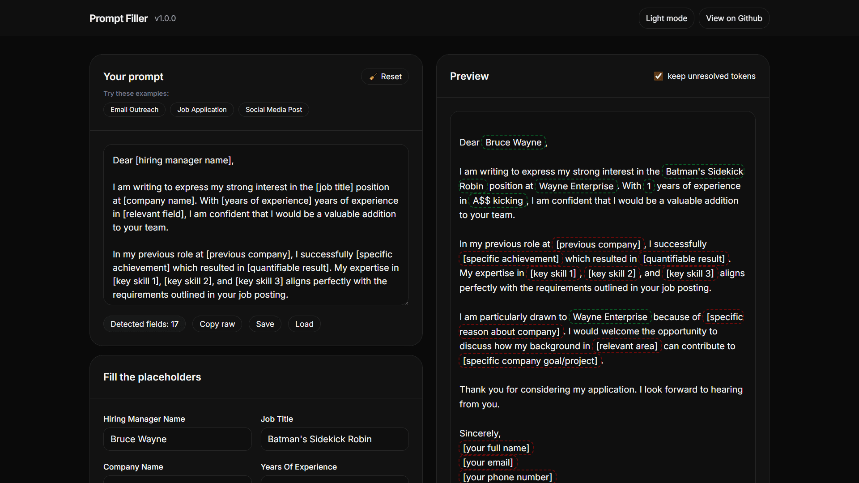
Task: Load the Job Application example
Action: coord(202,110)
